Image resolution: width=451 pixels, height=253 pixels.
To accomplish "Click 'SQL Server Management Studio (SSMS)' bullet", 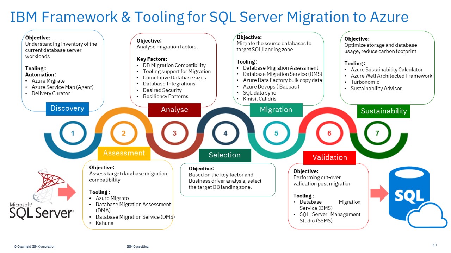I will (330, 218).
